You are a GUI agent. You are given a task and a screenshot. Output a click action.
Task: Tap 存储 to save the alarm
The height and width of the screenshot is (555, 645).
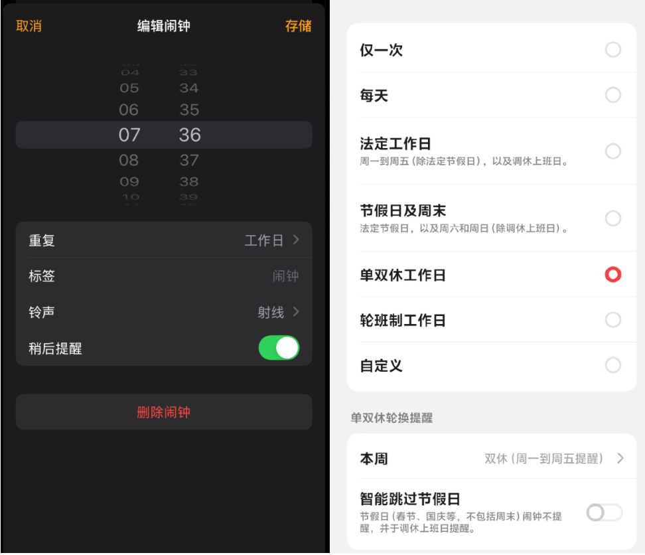click(298, 26)
